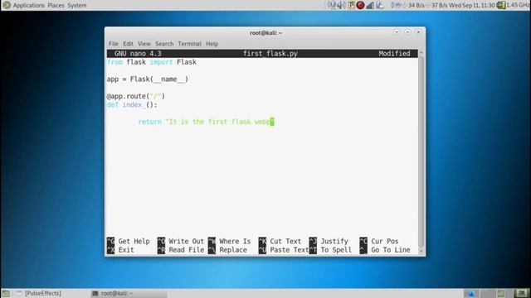Open the Places menu
This screenshot has height=298, width=531.
[x=56, y=5]
